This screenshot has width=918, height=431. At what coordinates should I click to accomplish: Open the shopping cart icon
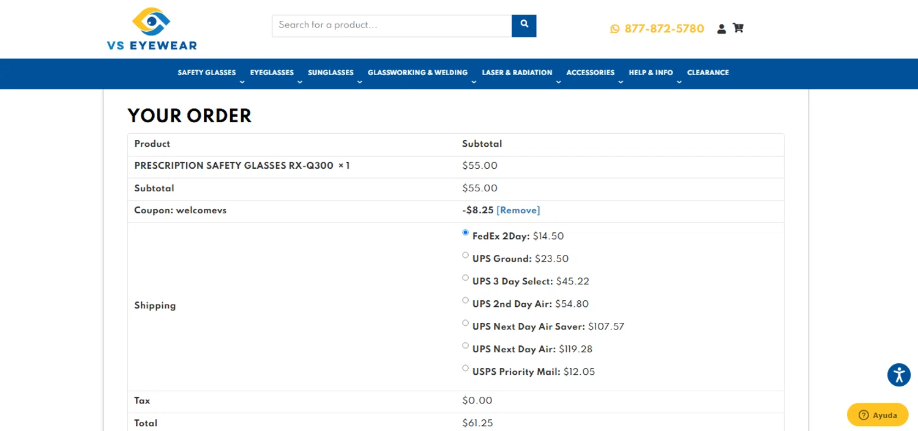pos(738,28)
